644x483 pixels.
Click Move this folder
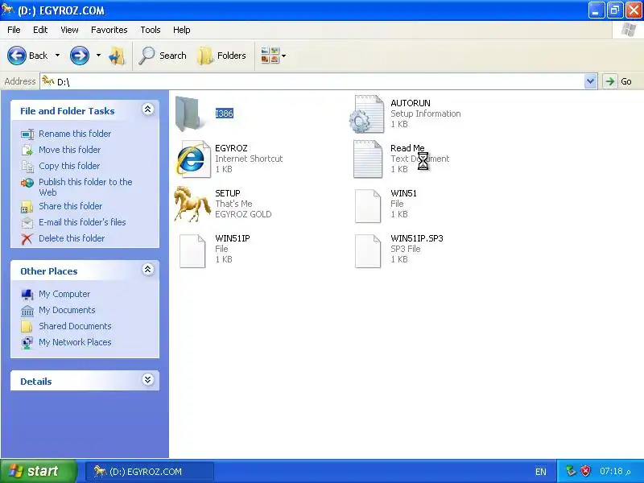(69, 150)
